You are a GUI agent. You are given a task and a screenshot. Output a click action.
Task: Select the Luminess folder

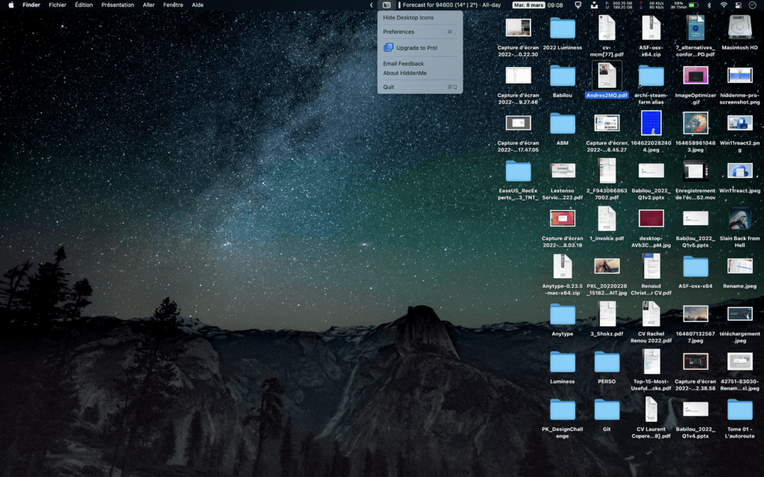(563, 362)
